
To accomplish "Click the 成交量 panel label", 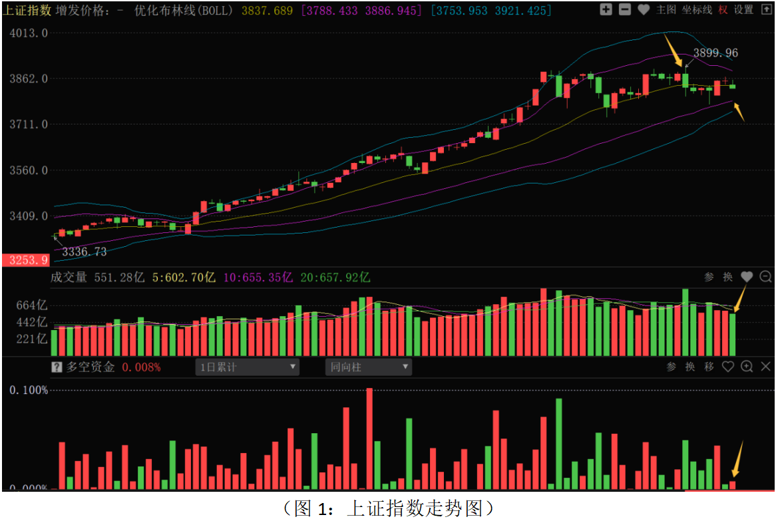I will click(x=69, y=277).
